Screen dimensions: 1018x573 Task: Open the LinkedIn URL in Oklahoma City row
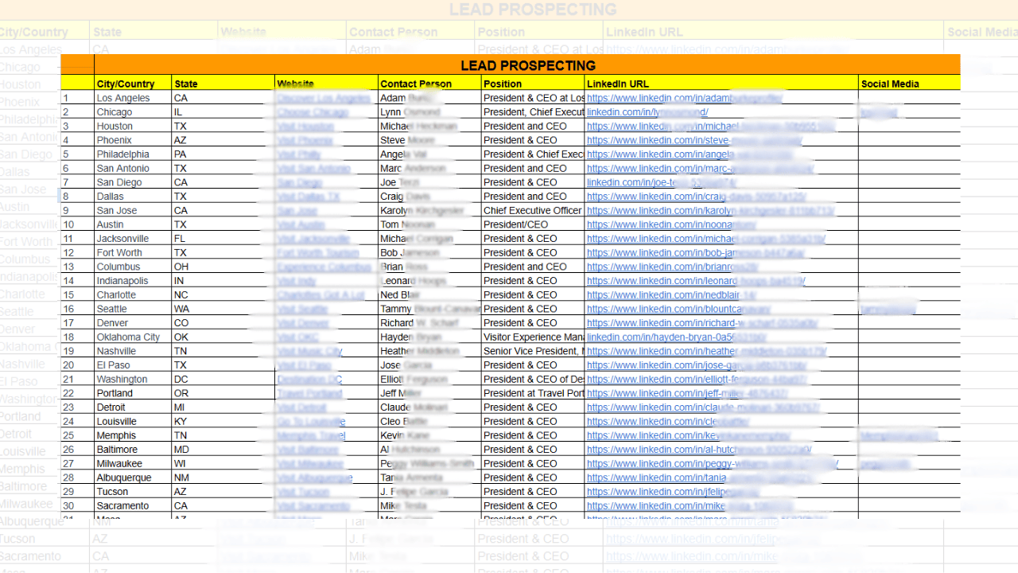(676, 337)
